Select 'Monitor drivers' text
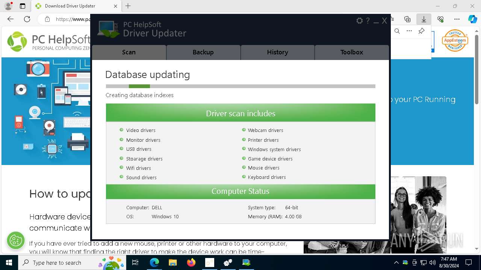Viewport: 481px width, 270px height. coord(143,140)
